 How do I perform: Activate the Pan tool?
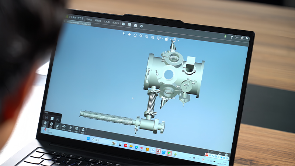pos(129,35)
